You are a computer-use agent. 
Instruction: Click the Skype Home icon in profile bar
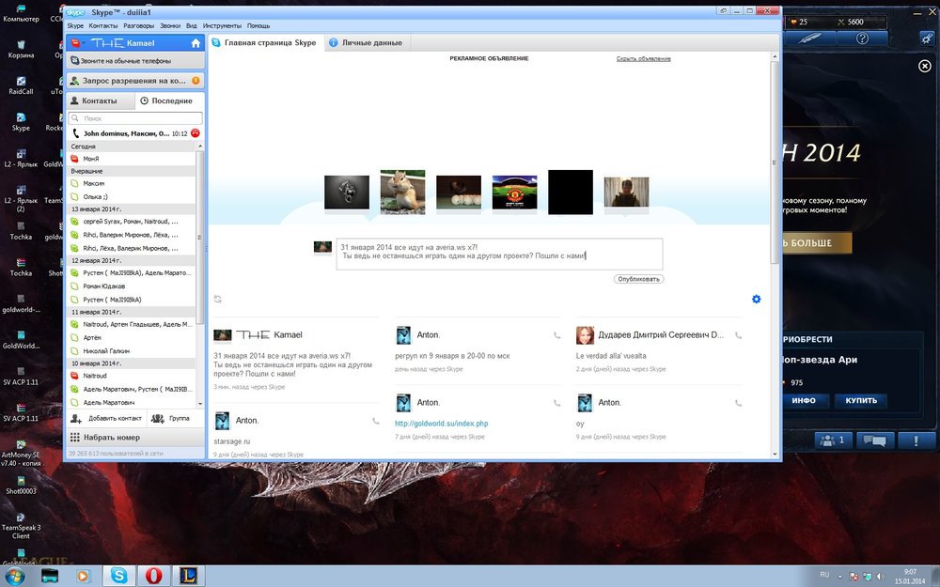196,43
